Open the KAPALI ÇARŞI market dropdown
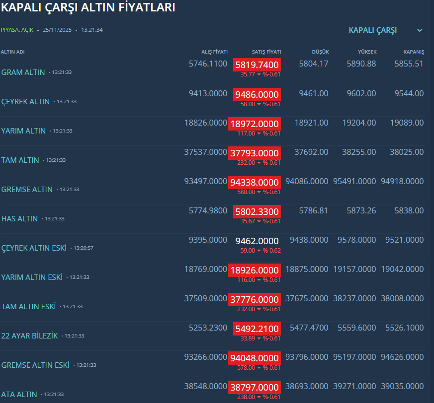The image size is (434, 403). coord(373,30)
